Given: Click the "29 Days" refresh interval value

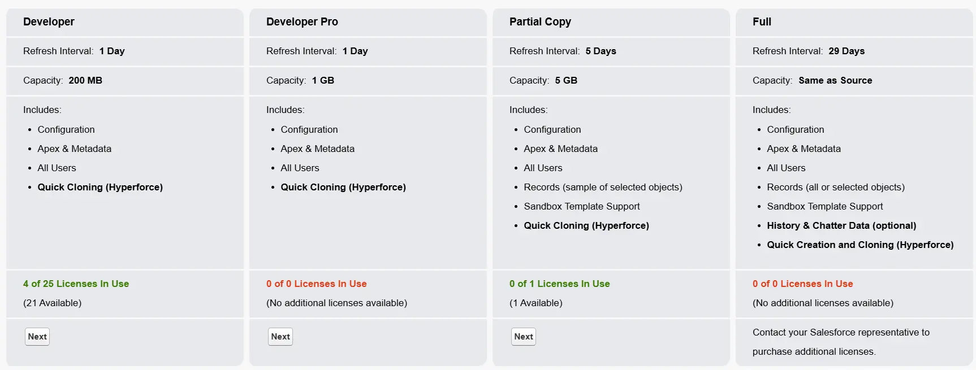Looking at the screenshot, I should 847,51.
